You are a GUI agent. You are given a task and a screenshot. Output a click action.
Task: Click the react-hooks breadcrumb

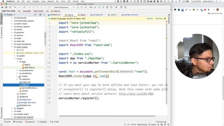coord(38,11)
